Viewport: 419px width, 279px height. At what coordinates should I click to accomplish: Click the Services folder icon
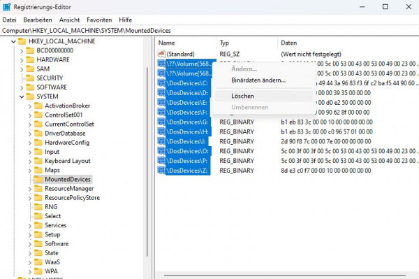38,225
